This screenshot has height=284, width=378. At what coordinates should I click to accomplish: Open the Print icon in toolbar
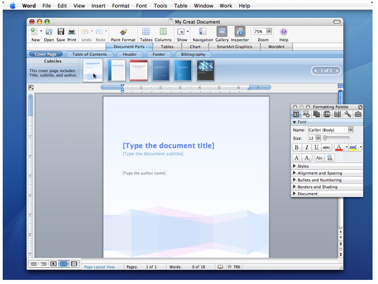coord(71,32)
